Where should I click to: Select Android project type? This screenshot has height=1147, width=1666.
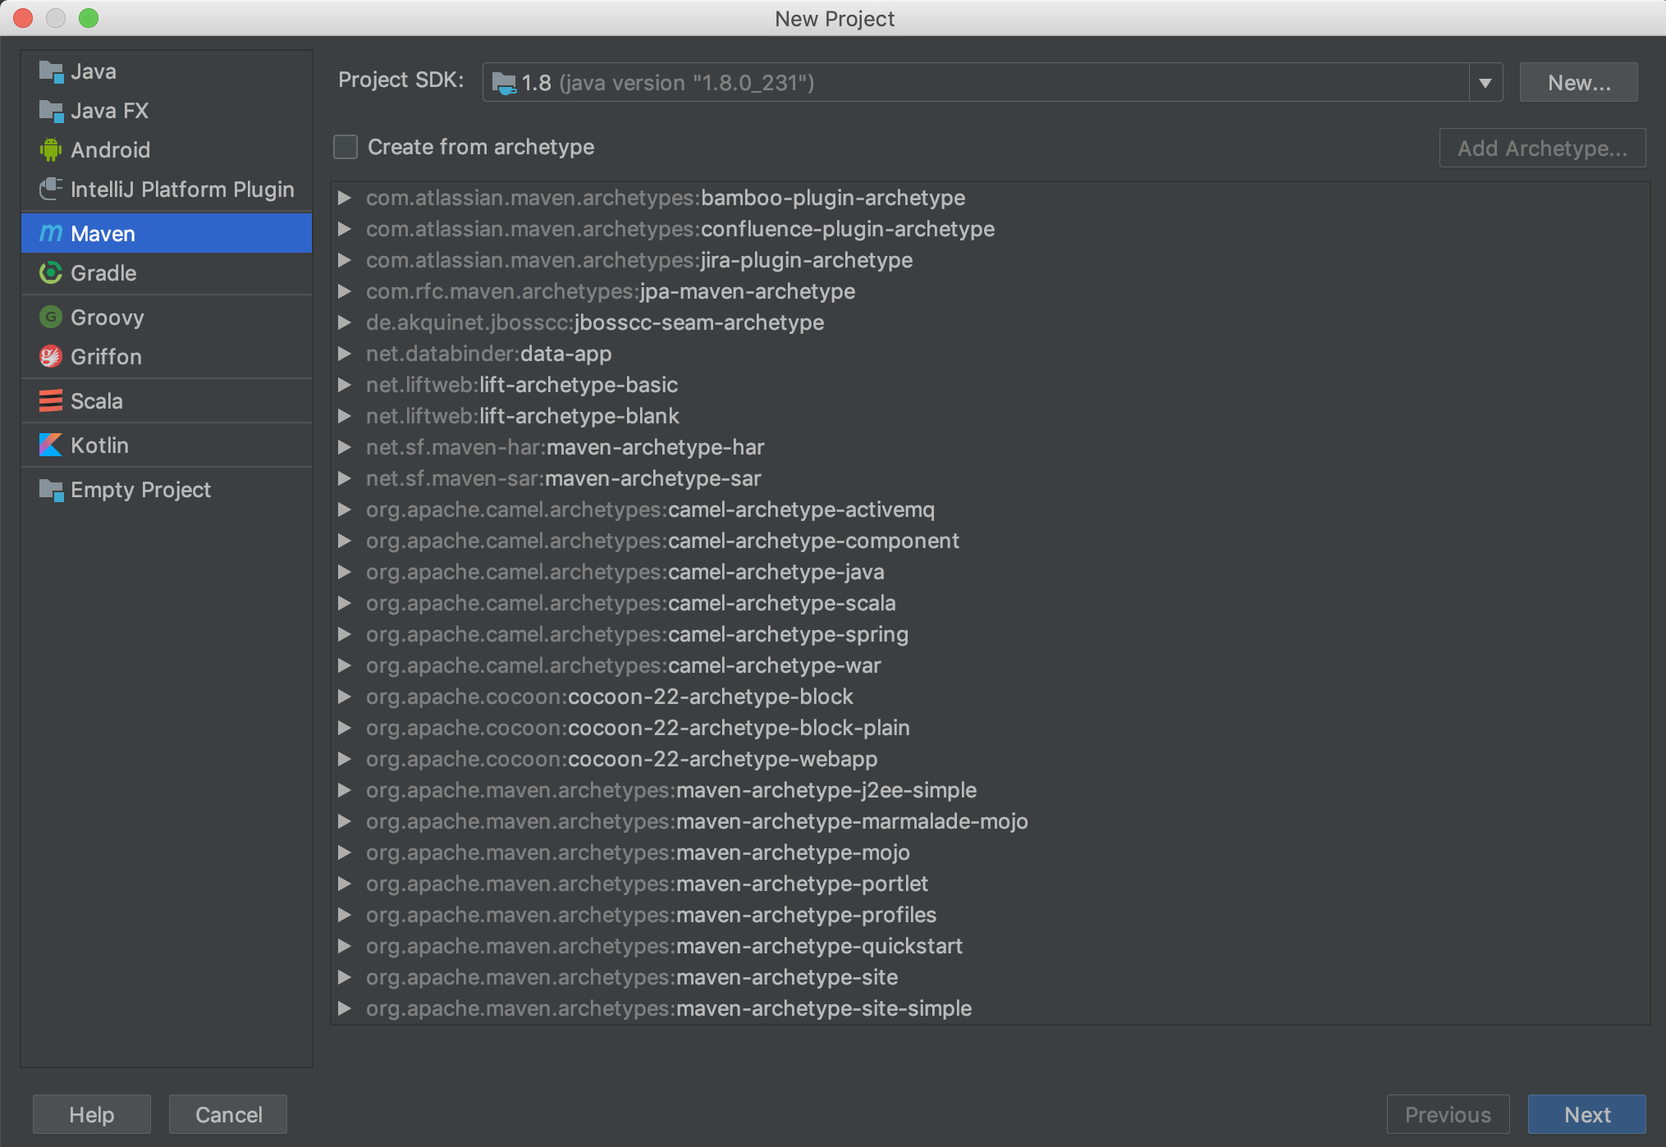167,150
